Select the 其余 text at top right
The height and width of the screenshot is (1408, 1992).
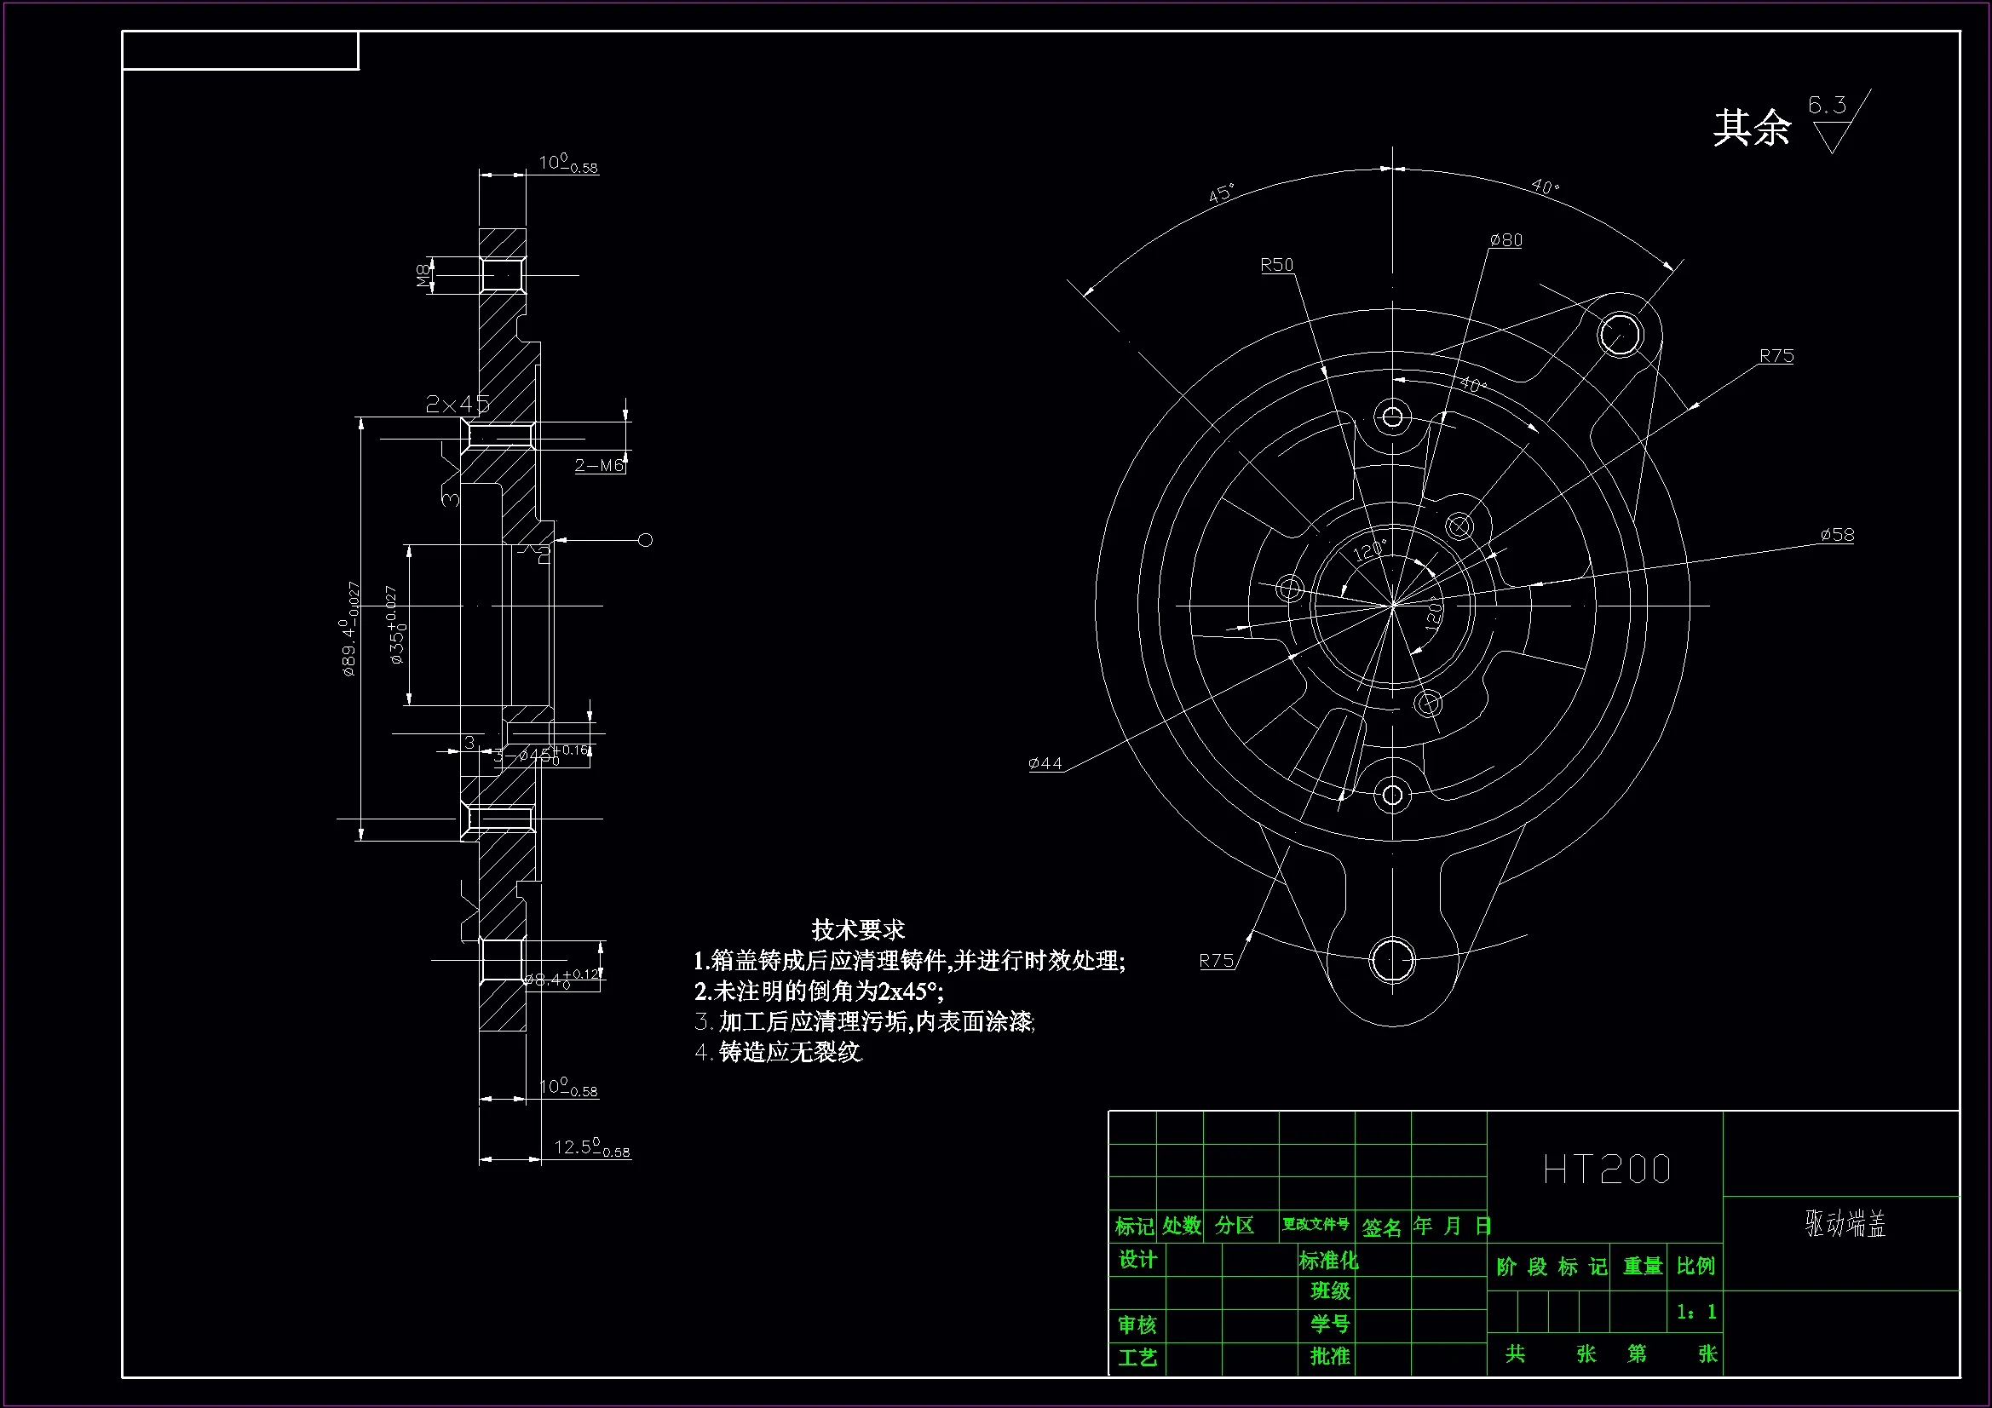(1751, 129)
